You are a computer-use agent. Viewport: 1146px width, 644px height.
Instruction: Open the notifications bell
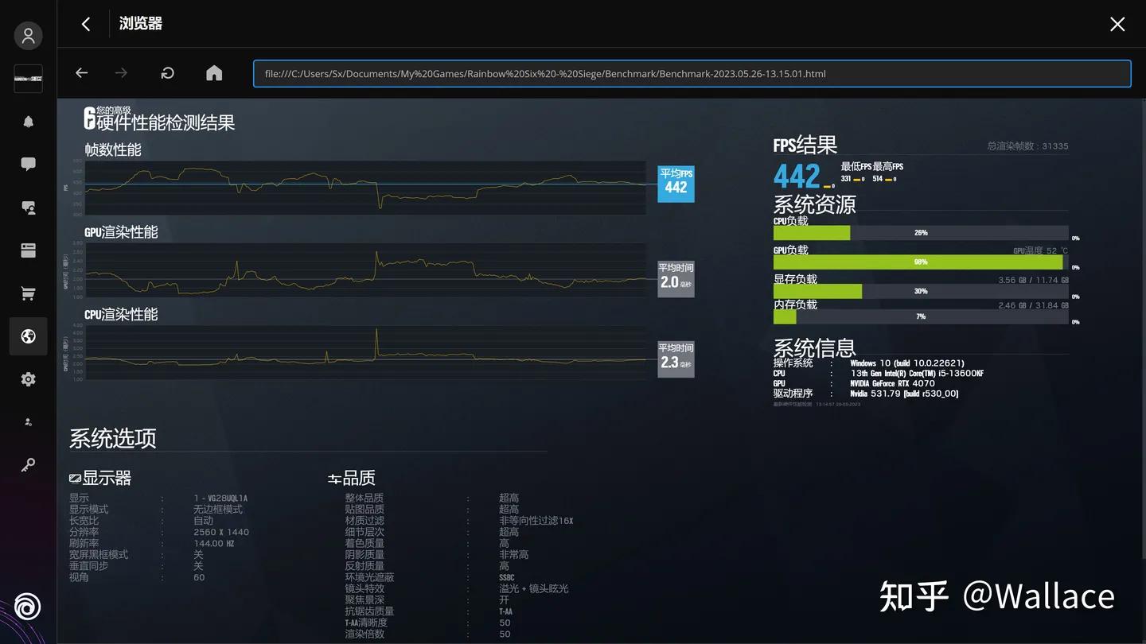(x=28, y=121)
